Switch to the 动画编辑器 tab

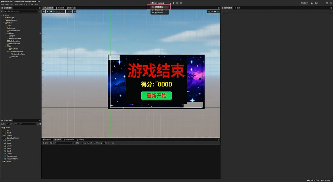(69, 140)
